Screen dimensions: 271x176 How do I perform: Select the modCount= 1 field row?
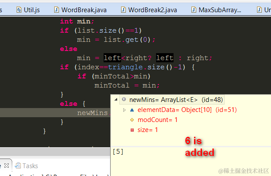tap(157, 120)
